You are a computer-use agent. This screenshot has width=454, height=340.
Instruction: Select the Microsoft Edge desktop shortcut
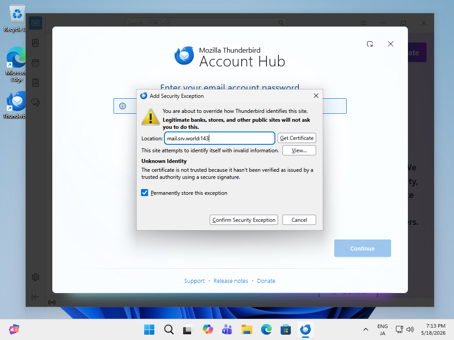[x=16, y=64]
